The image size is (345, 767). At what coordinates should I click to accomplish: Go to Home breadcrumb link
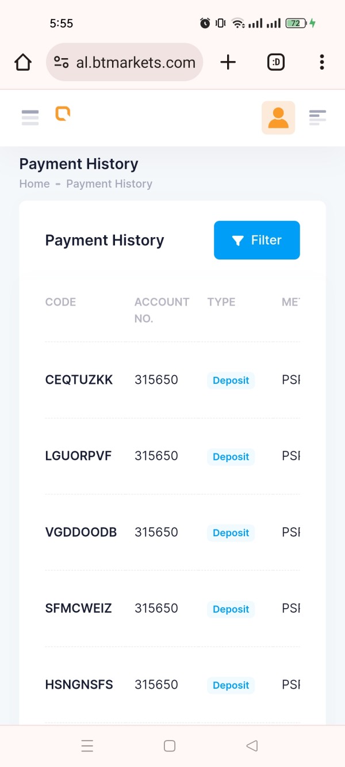(34, 184)
